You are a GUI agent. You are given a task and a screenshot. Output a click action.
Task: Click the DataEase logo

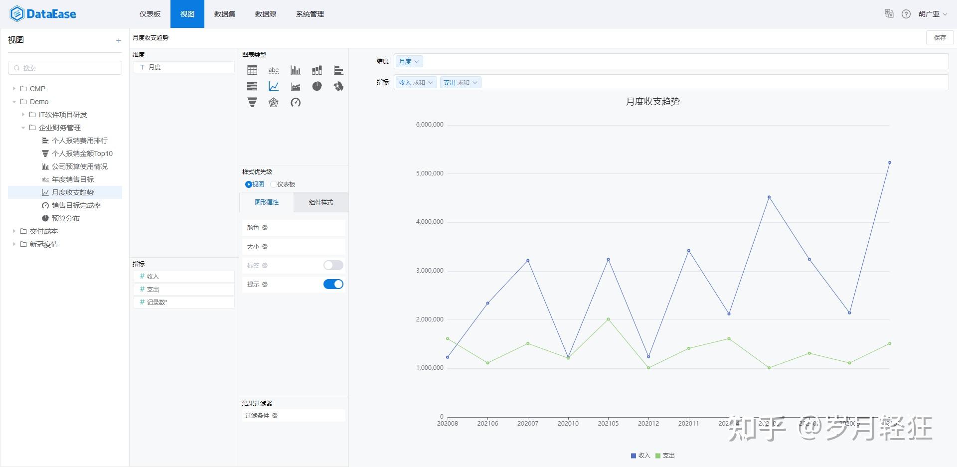point(43,14)
